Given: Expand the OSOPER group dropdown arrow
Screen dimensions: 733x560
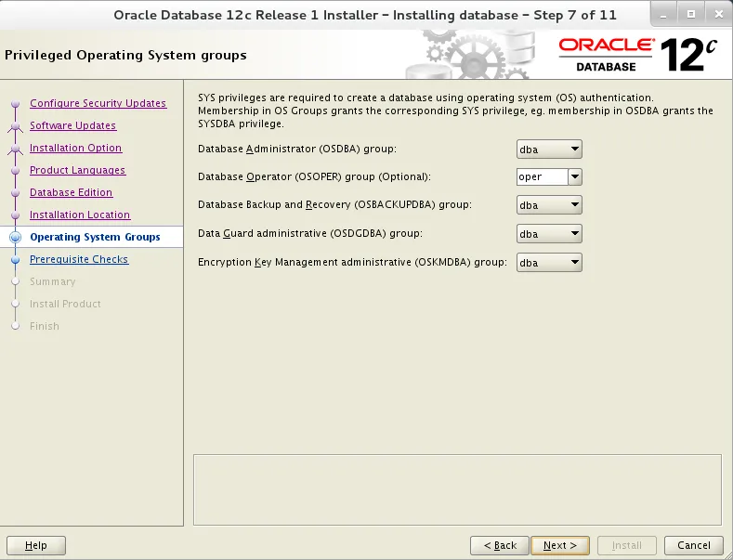Looking at the screenshot, I should click(x=575, y=177).
